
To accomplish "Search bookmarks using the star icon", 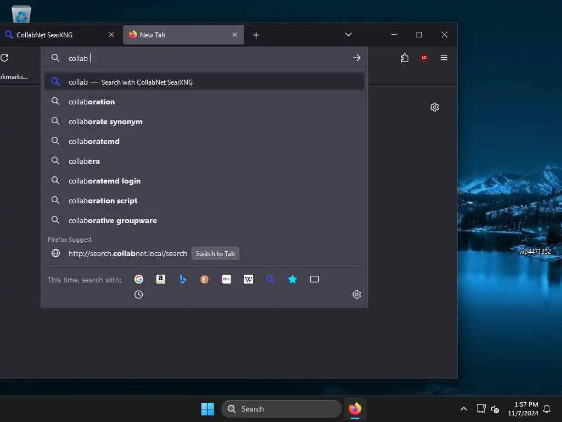I will pos(293,279).
